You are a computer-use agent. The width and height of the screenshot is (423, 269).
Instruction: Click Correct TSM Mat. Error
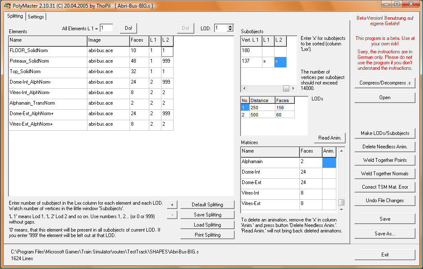(385, 187)
